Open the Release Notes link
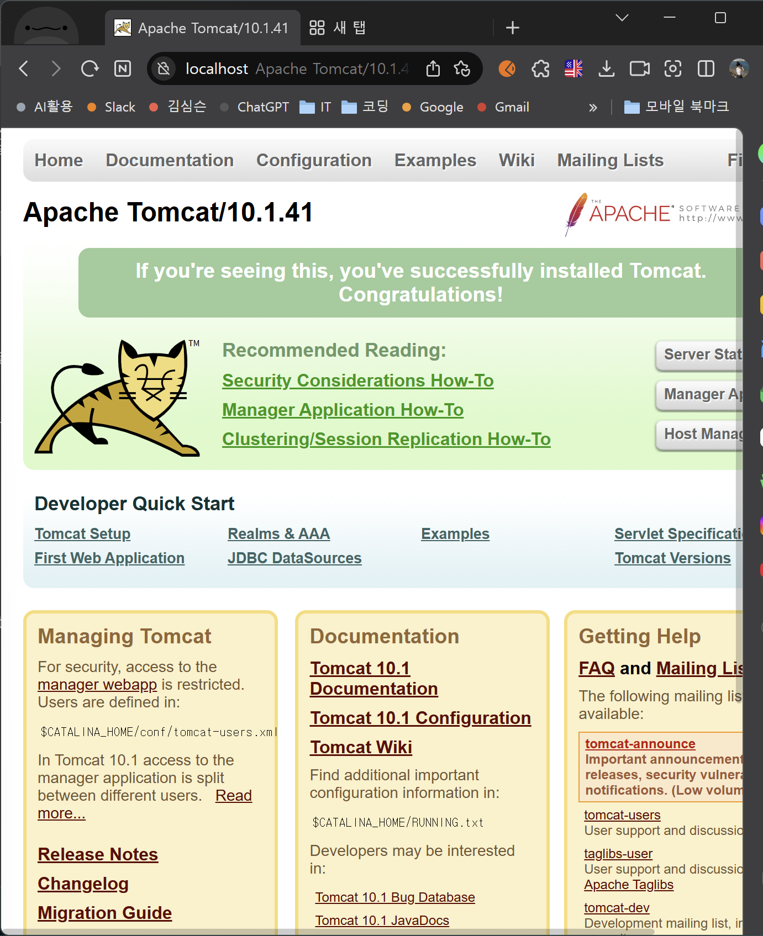The height and width of the screenshot is (936, 763). pos(98,854)
